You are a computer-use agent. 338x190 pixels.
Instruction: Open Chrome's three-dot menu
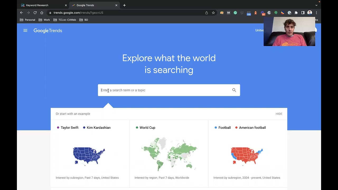[x=316, y=13]
